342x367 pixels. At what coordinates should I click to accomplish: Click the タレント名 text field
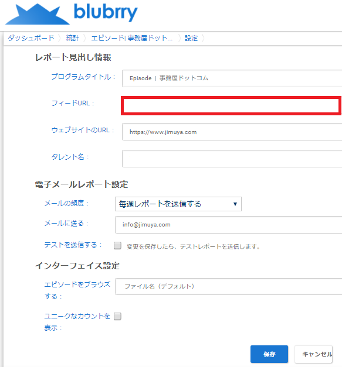pyautogui.click(x=232, y=159)
